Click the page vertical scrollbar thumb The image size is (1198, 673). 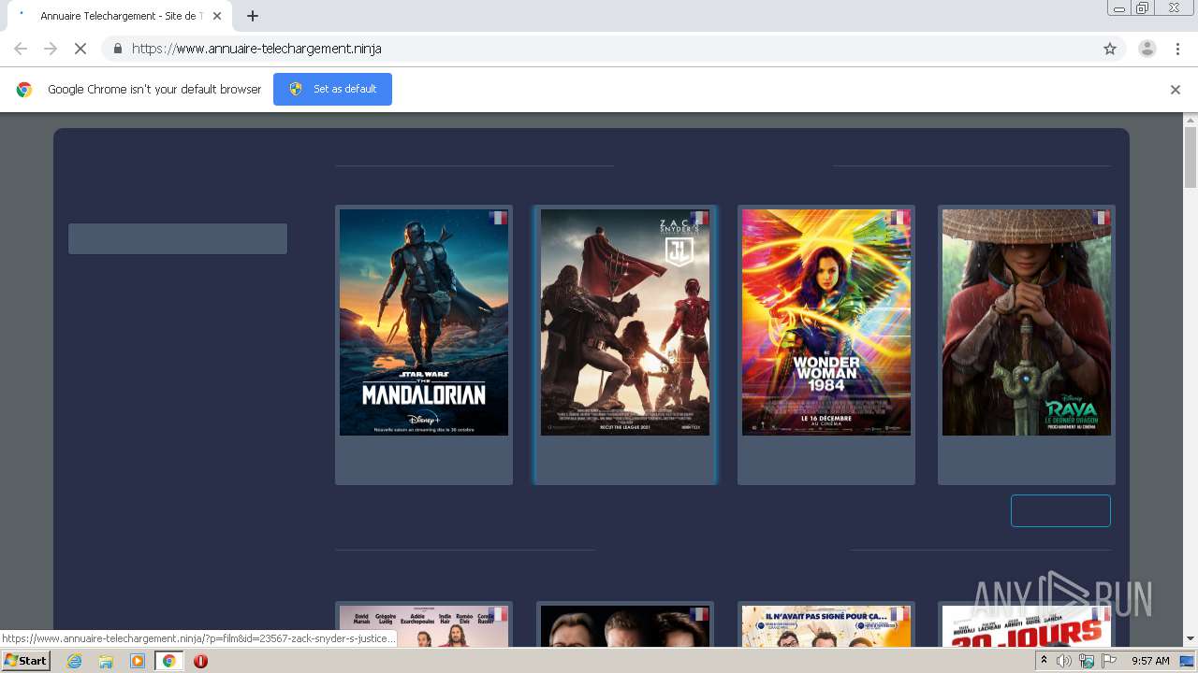tap(1191, 157)
